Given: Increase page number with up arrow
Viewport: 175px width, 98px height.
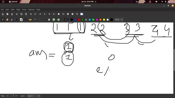Looking at the screenshot, I should click(x=13, y=95).
